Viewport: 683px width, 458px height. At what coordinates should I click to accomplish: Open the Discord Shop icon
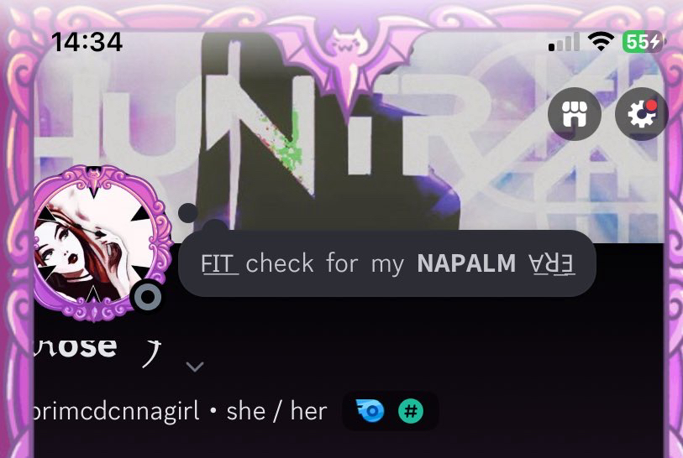tap(574, 114)
